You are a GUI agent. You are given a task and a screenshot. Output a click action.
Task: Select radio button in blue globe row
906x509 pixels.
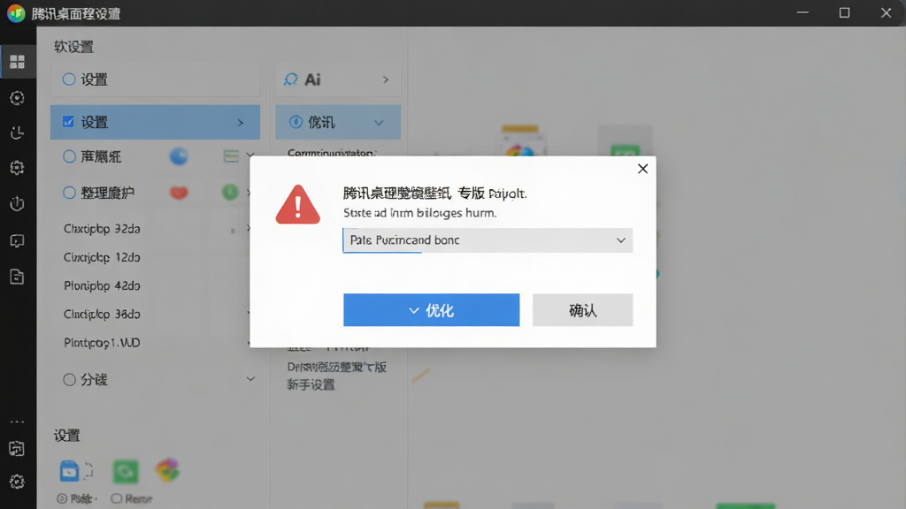coord(69,156)
